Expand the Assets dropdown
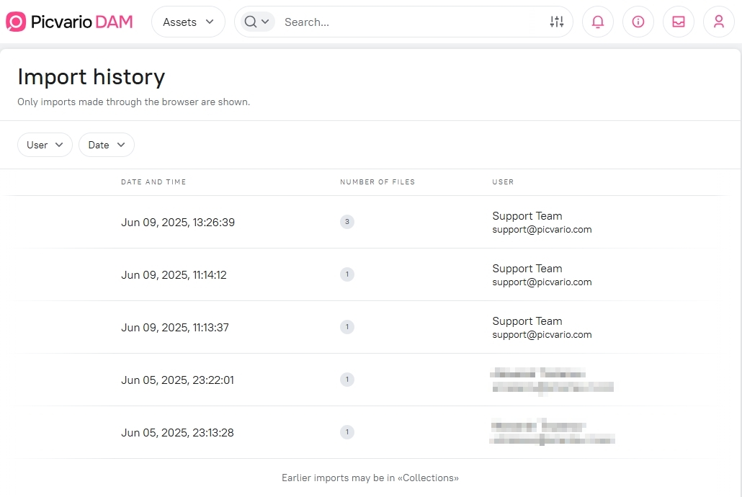The width and height of the screenshot is (742, 497). [x=188, y=22]
